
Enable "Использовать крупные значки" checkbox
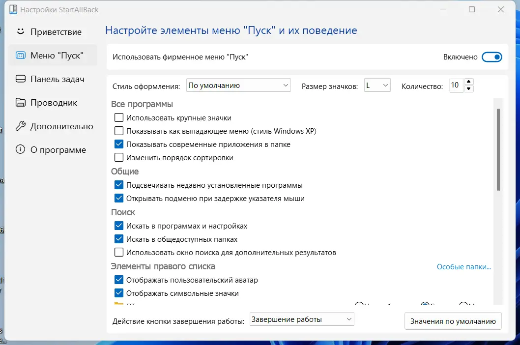[x=118, y=117]
